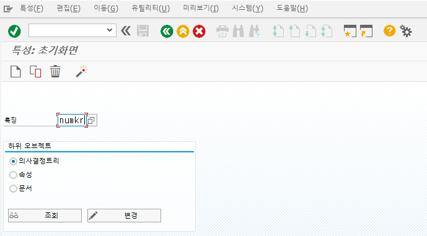
Task: Collapse the command field with double chevron
Action: [x=126, y=31]
